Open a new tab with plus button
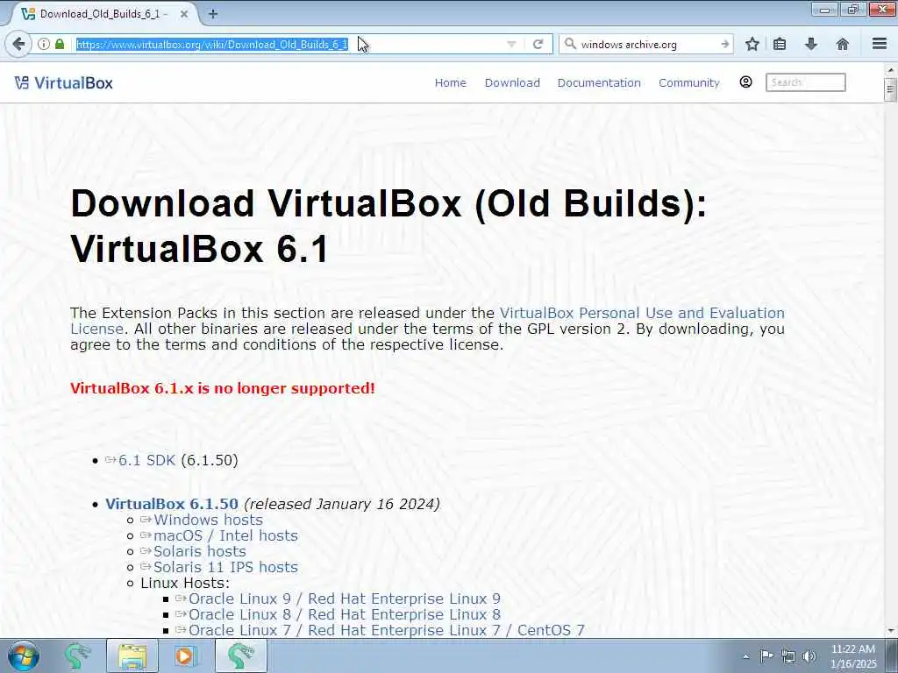Image resolution: width=898 pixels, height=673 pixels. point(213,14)
